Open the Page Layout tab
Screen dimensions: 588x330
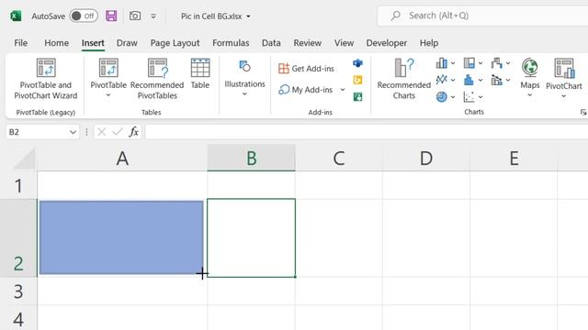pos(175,43)
